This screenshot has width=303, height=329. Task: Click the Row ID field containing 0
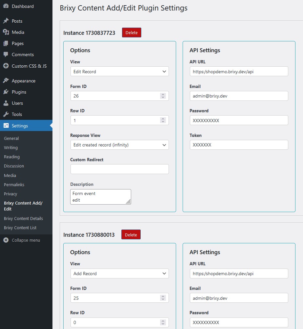[x=119, y=322]
